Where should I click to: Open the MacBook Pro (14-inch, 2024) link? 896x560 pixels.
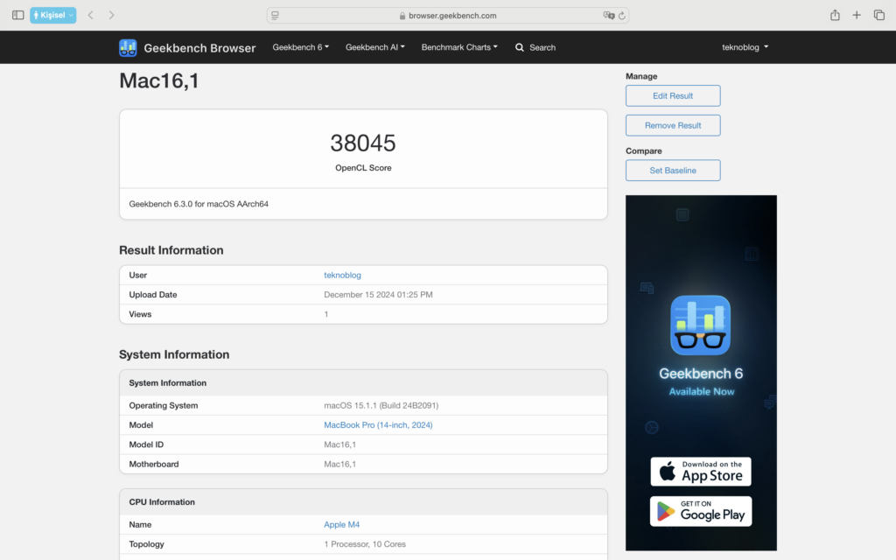pyautogui.click(x=378, y=425)
